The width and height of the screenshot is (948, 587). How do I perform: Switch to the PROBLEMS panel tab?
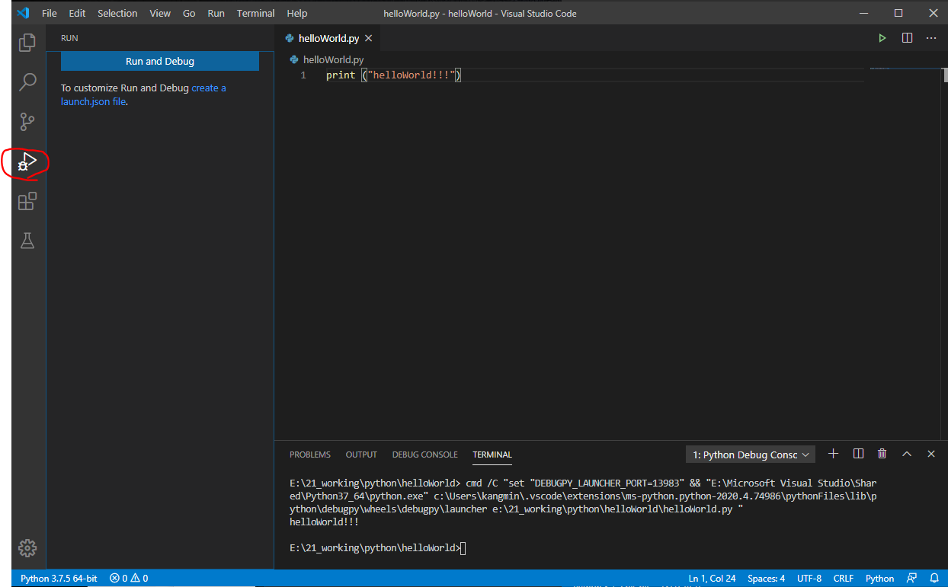(310, 455)
